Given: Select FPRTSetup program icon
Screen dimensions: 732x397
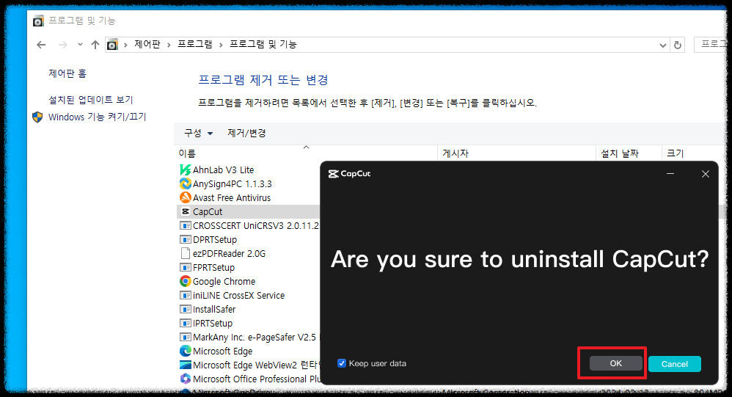Looking at the screenshot, I should (x=186, y=268).
